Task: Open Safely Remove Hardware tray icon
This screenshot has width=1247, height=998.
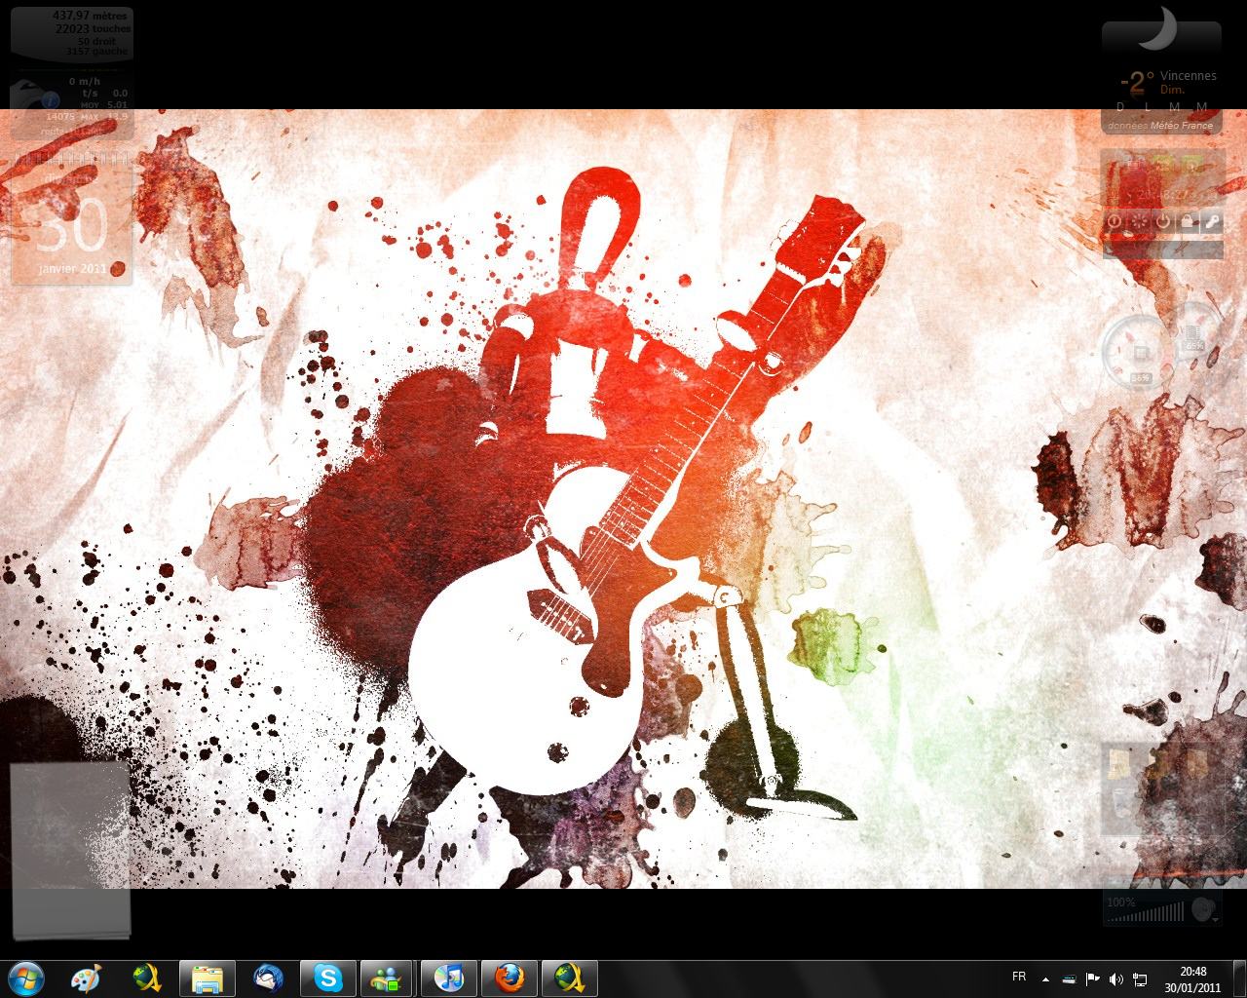Action: 1070,979
